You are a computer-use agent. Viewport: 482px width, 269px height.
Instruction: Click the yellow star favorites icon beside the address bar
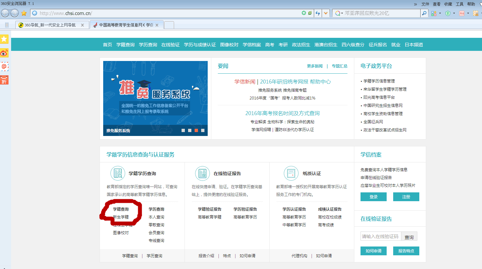(24, 13)
